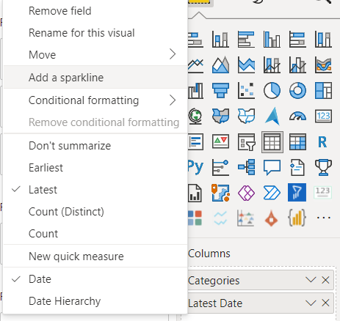Select the clustered column chart visual
Viewport: 340px width, 321px height.
(272, 39)
